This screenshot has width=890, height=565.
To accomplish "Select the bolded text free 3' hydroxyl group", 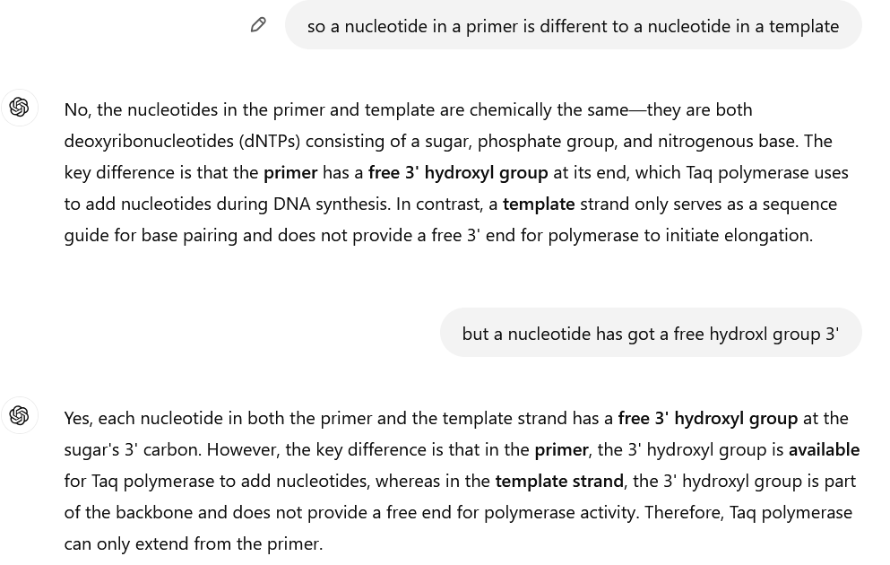I will [x=458, y=171].
